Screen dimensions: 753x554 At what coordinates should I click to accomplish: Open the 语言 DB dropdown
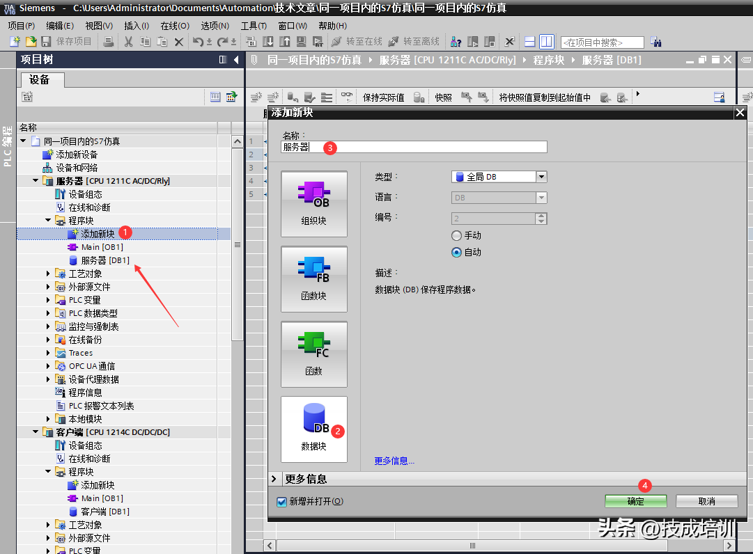click(542, 198)
